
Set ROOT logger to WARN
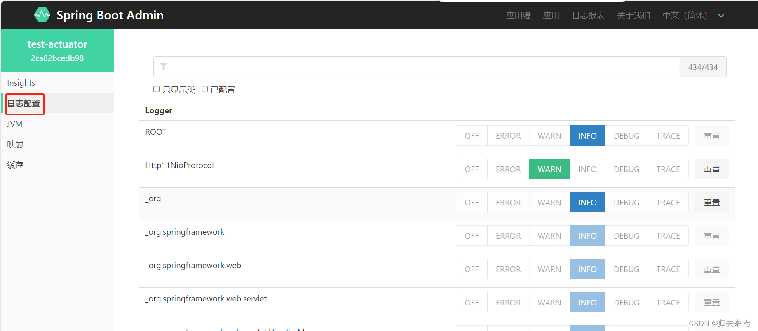click(549, 135)
